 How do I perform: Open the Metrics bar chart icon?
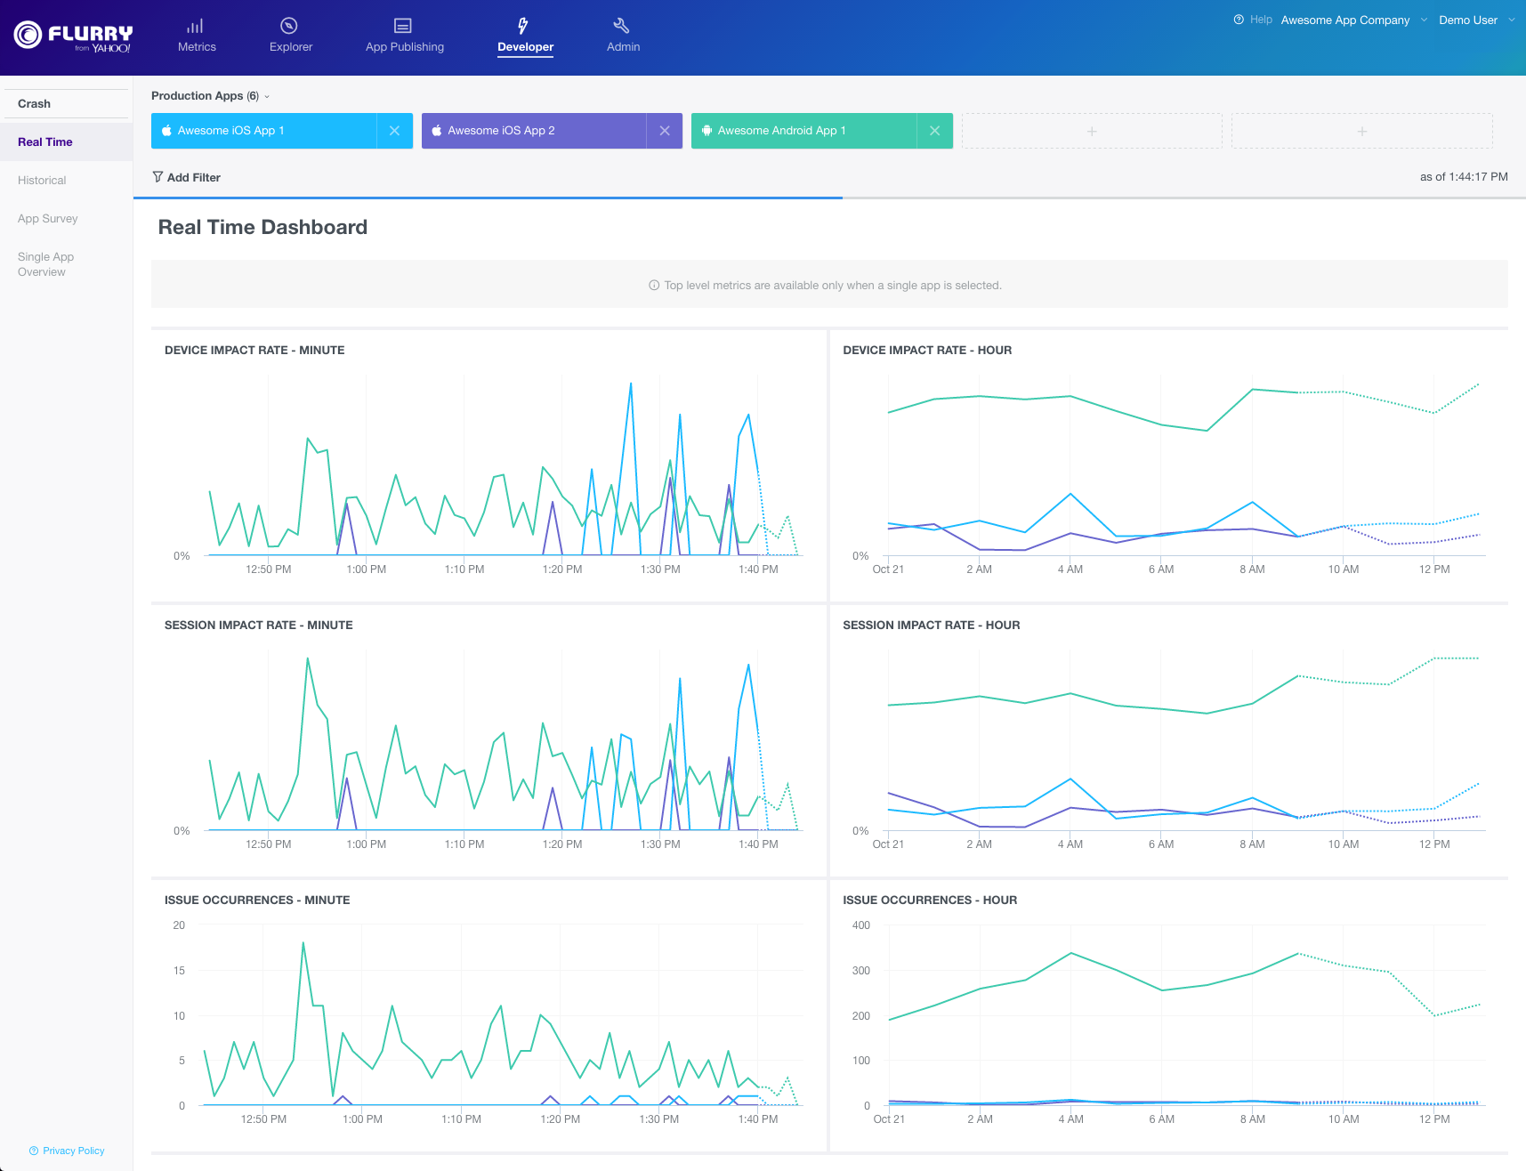coord(196,26)
